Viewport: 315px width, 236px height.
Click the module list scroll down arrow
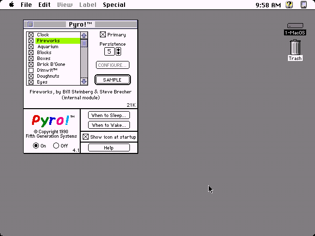point(84,82)
